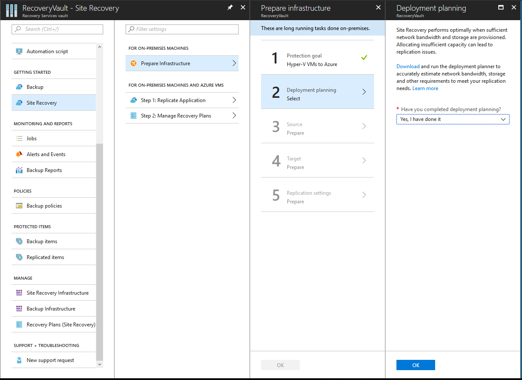Click the Replicated items icon
The width and height of the screenshot is (522, 380).
pyautogui.click(x=19, y=257)
